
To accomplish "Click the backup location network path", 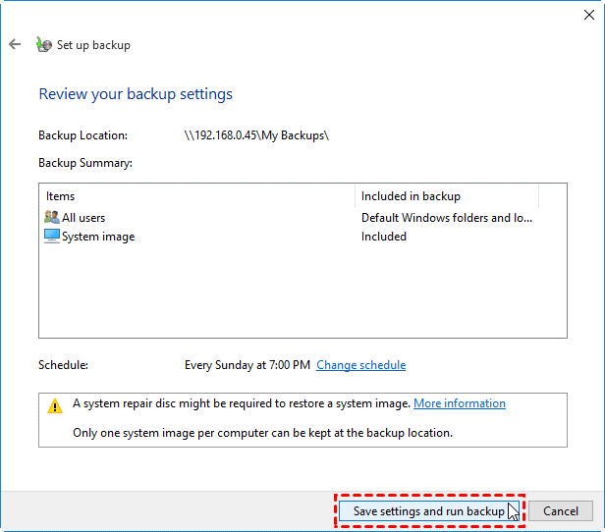I will (x=256, y=135).
